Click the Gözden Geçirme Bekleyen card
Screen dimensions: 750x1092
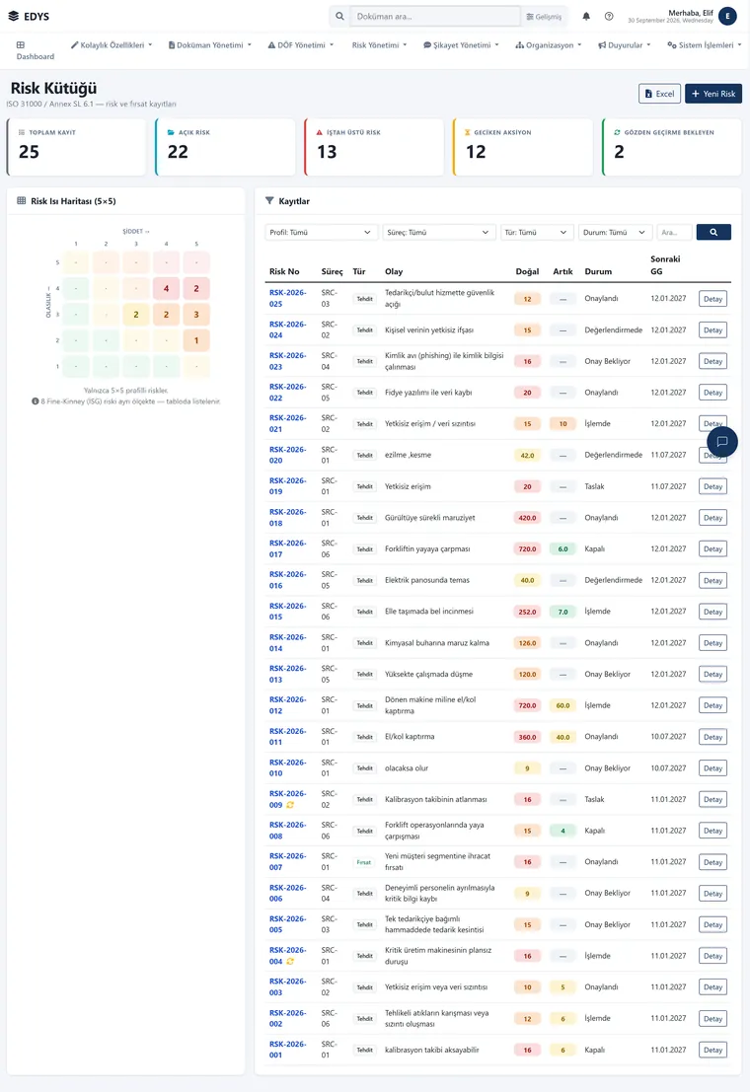[673, 147]
